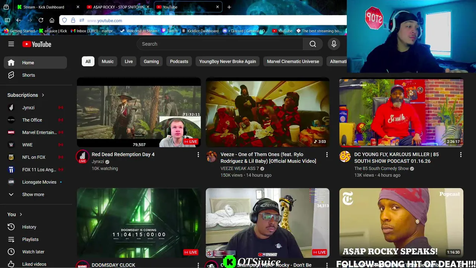
Task: Open Discord General bookmark
Action: coord(245,31)
